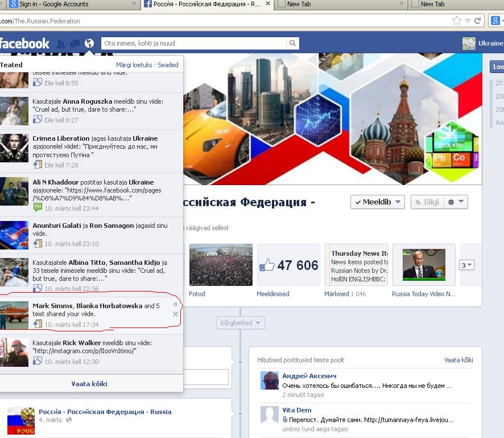Screen dimensions: 504x438
Task: Switch to the first New Tab
Action: tap(341, 4)
